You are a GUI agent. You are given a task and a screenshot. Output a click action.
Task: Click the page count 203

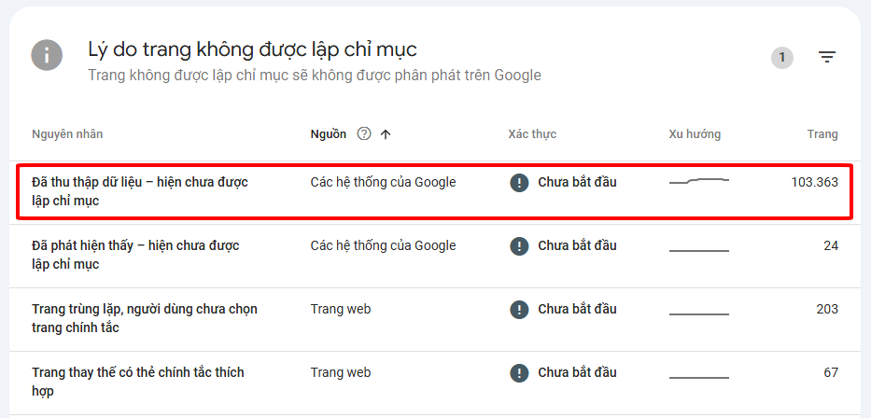[826, 310]
